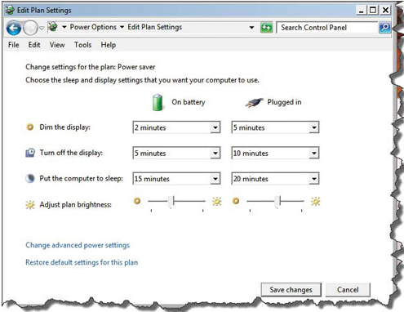Click Restore default settings for this plan
The image size is (404, 312).
82,262
